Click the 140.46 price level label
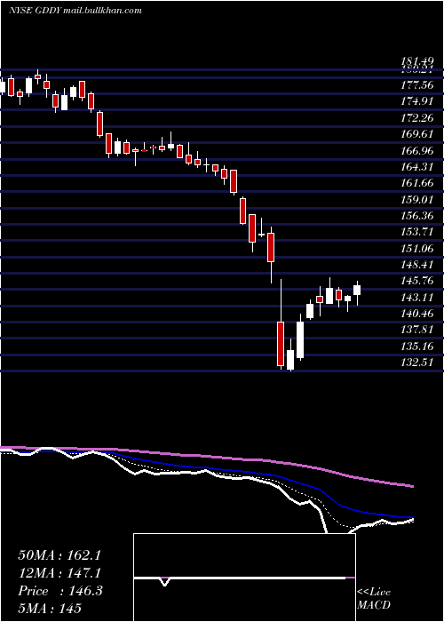Viewport: 444px width, 622px height. [417, 314]
